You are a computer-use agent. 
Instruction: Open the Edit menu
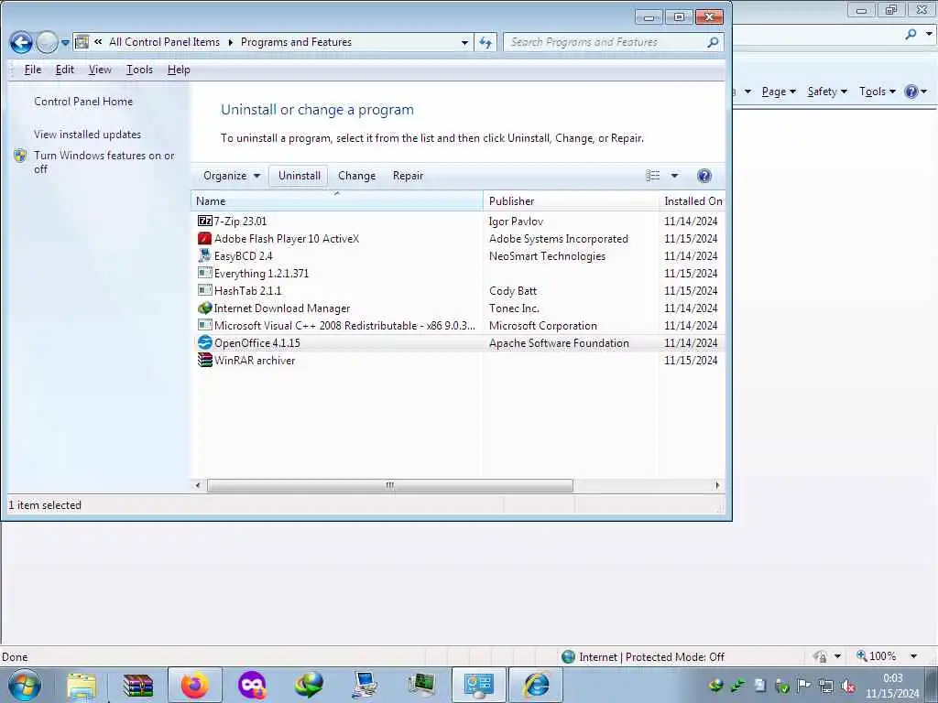[x=65, y=70]
